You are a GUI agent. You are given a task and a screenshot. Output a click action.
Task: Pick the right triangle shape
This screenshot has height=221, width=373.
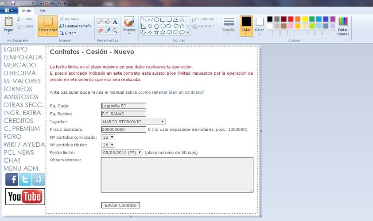tap(144, 26)
